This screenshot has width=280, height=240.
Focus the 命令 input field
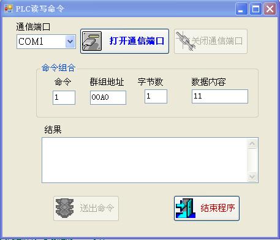click(64, 97)
